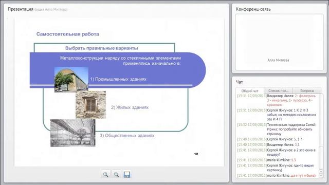Zoom in on the presentation slide
329x185 pixels.
click(x=105, y=174)
